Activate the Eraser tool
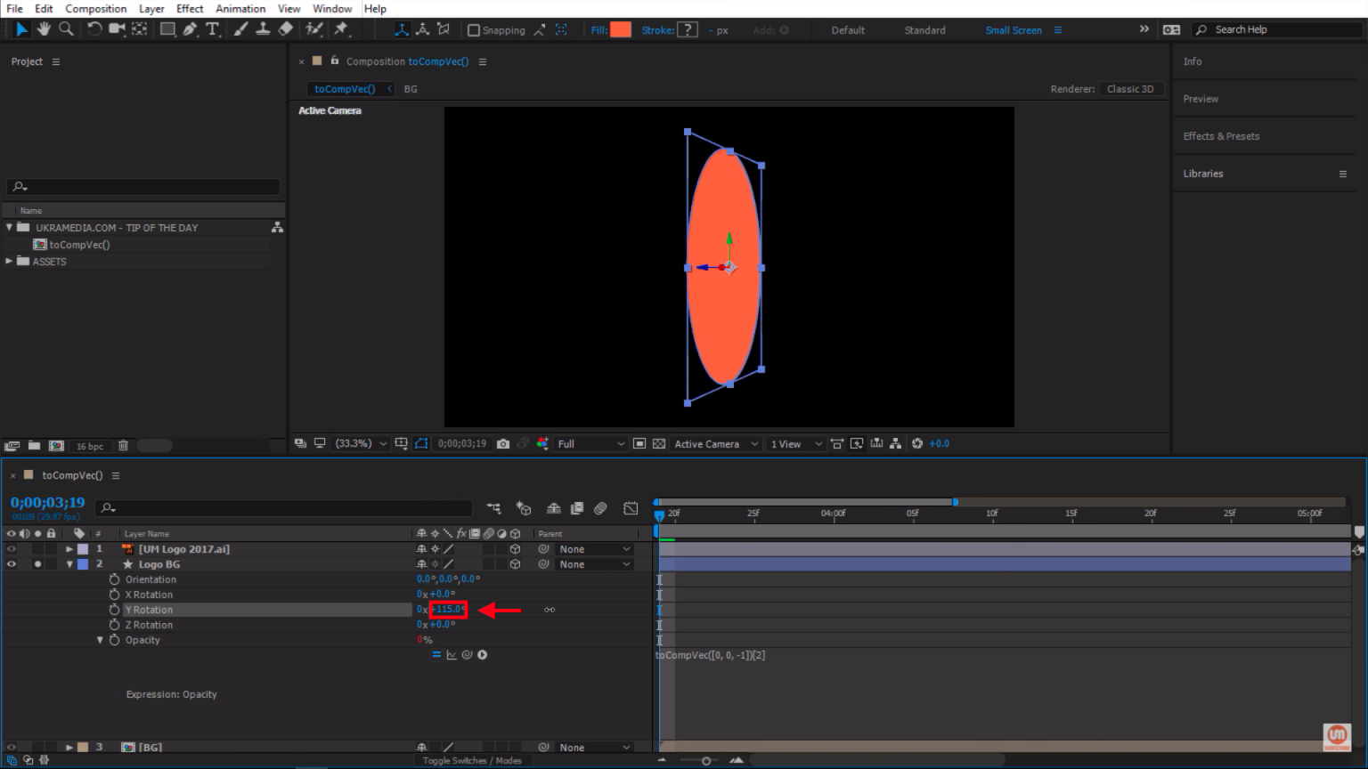Screen dimensions: 1368x769 coord(286,29)
